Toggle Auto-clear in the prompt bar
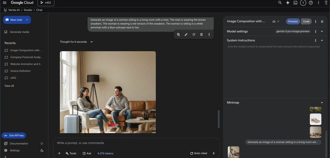330x158 pixels. point(199,153)
